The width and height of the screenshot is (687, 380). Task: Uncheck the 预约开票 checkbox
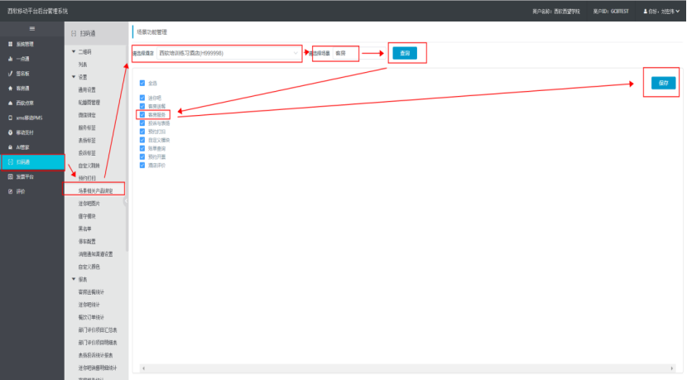click(142, 156)
